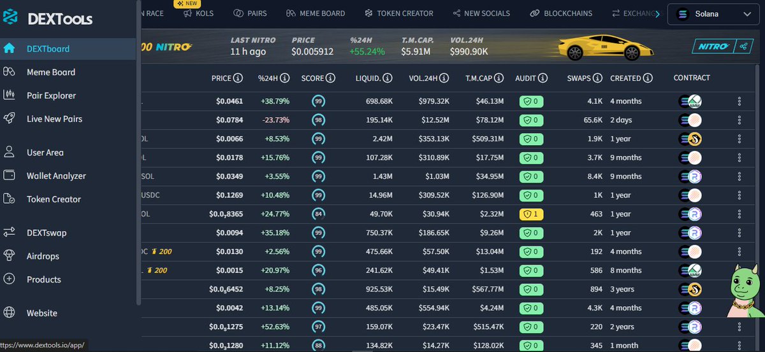Click the sidebar vertical scrollbar
Viewport: 765px width, 352px height.
click(x=139, y=153)
